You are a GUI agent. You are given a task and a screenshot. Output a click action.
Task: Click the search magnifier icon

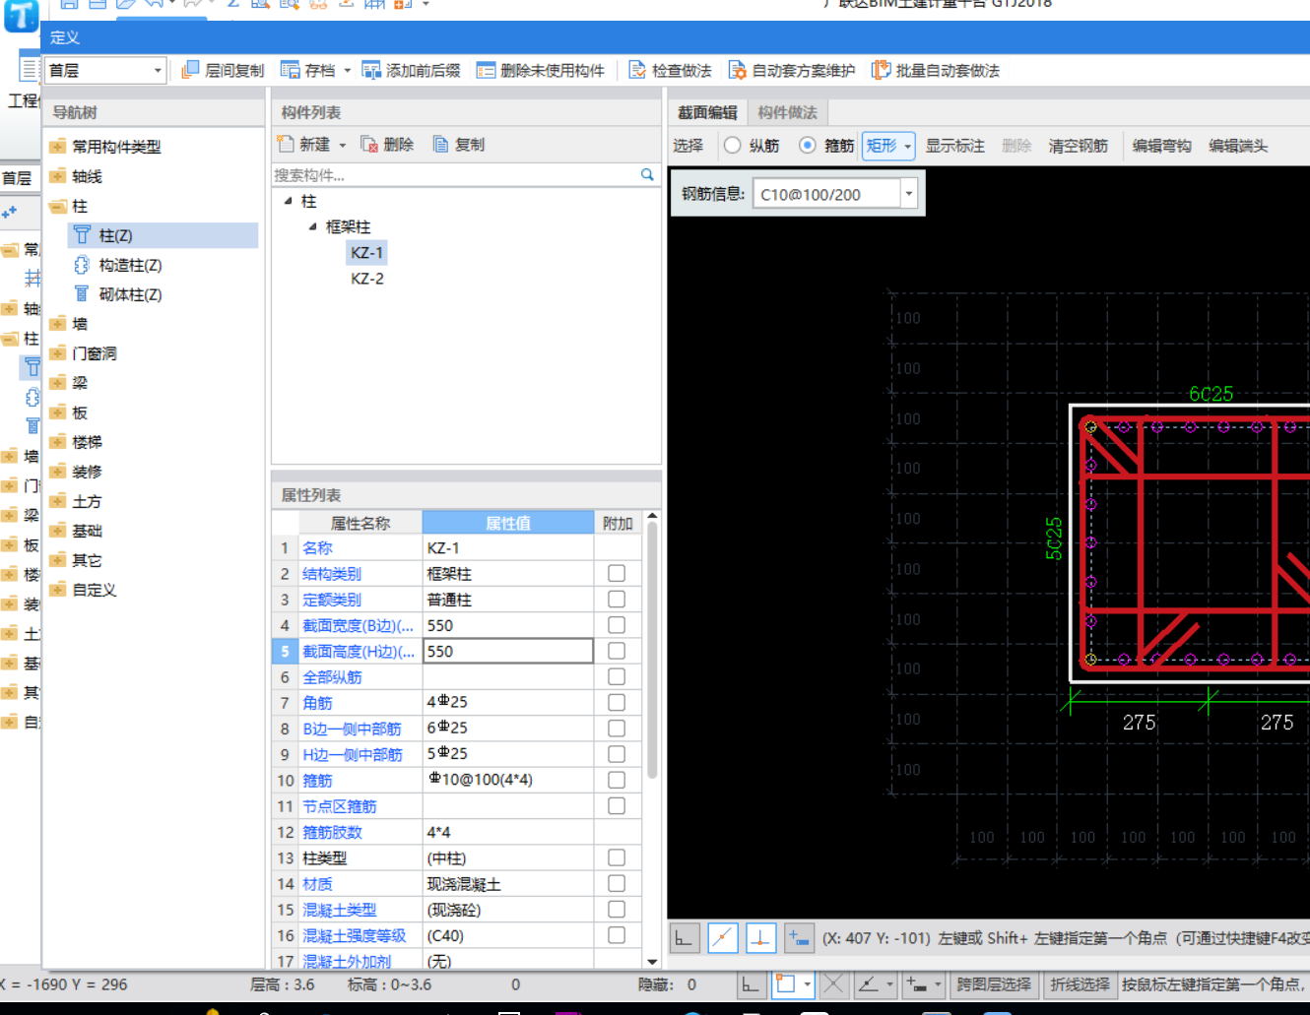click(x=647, y=174)
